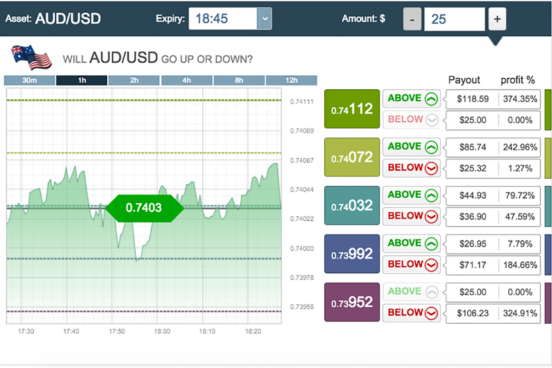Switch to the 12h chart timeframe tab

coord(292,80)
